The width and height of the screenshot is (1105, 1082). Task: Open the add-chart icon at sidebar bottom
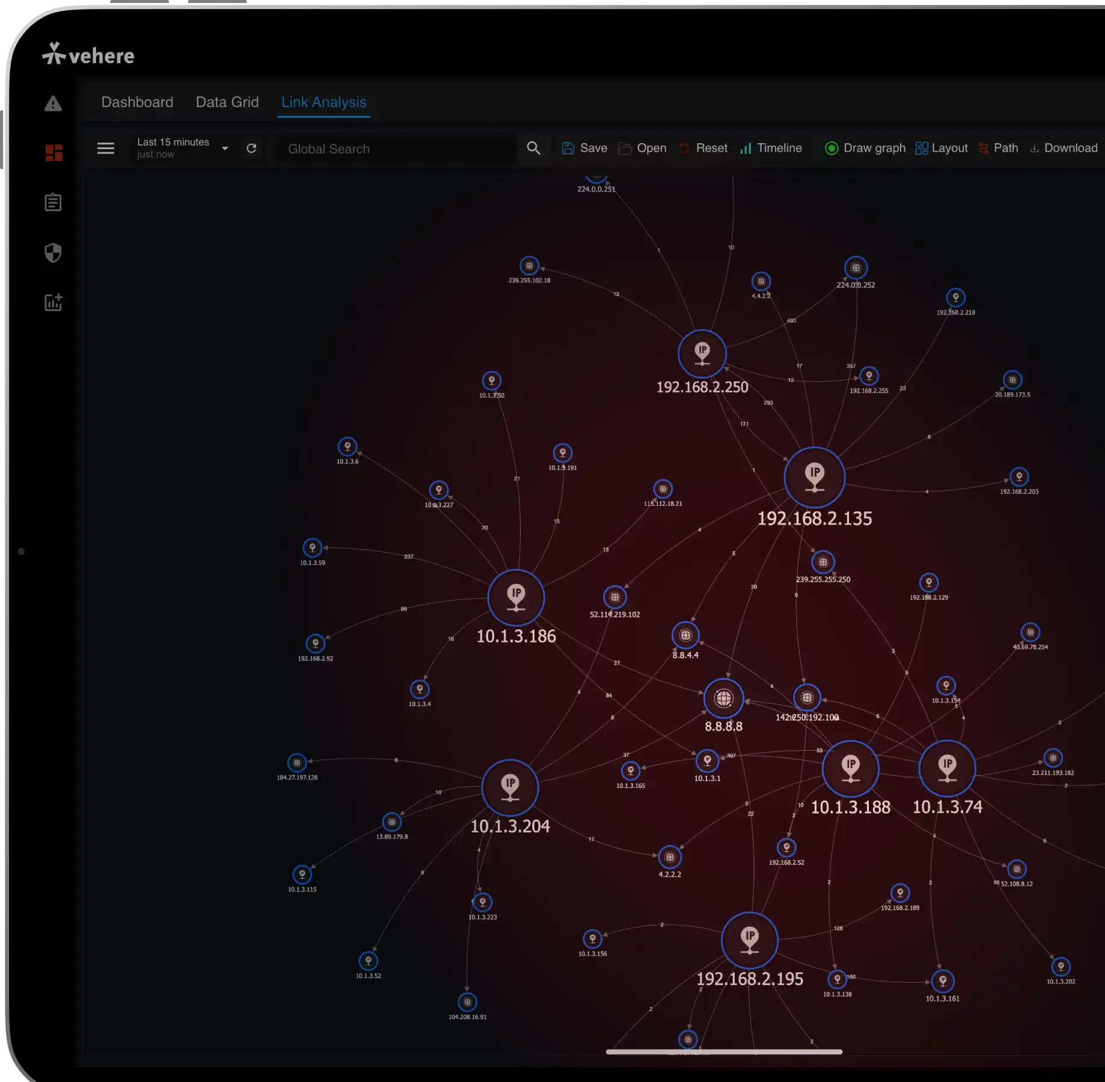click(54, 303)
